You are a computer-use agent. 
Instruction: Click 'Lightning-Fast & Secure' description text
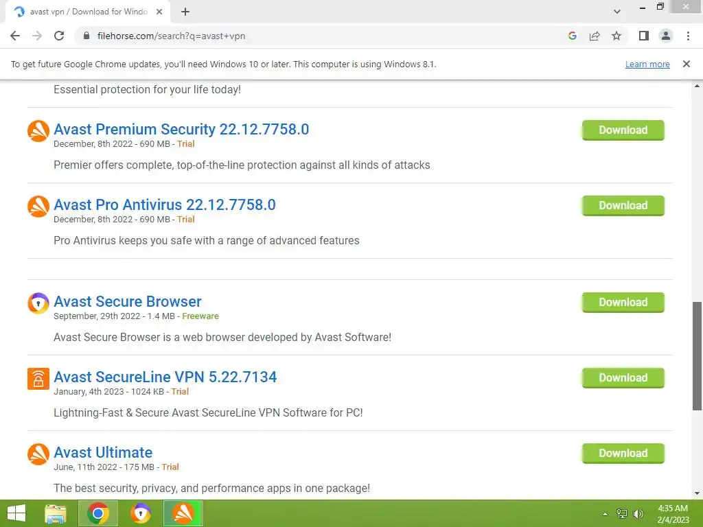(x=208, y=412)
